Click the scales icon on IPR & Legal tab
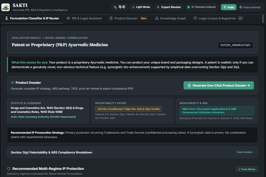 point(68,18)
